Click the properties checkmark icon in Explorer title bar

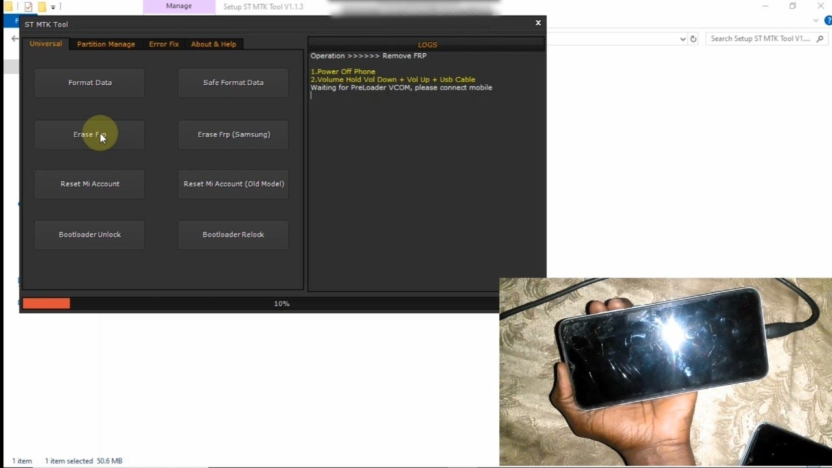(x=28, y=7)
